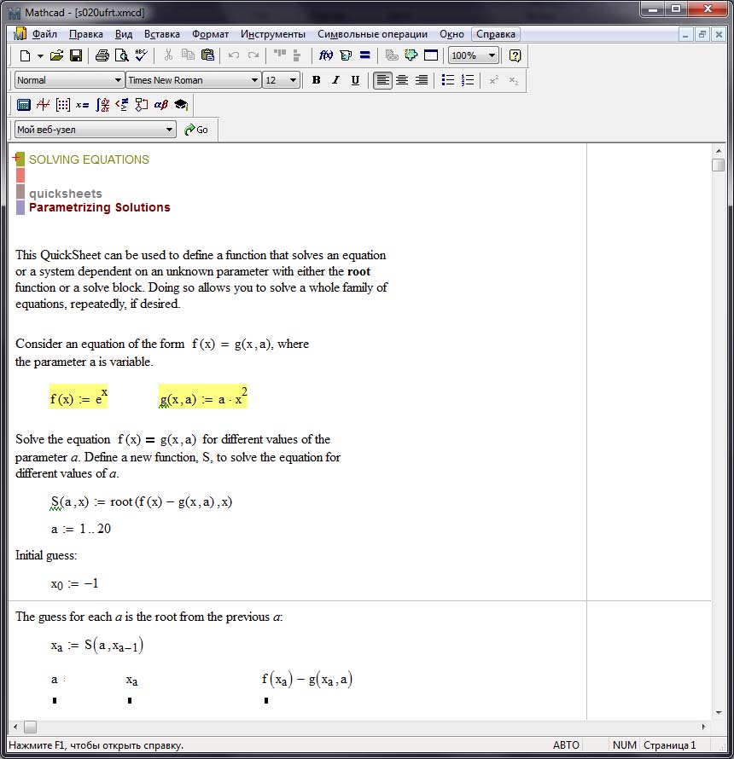Select the highlighted g(x,a) := a·x² definition
Image resolution: width=734 pixels, height=759 pixels.
coord(203,397)
